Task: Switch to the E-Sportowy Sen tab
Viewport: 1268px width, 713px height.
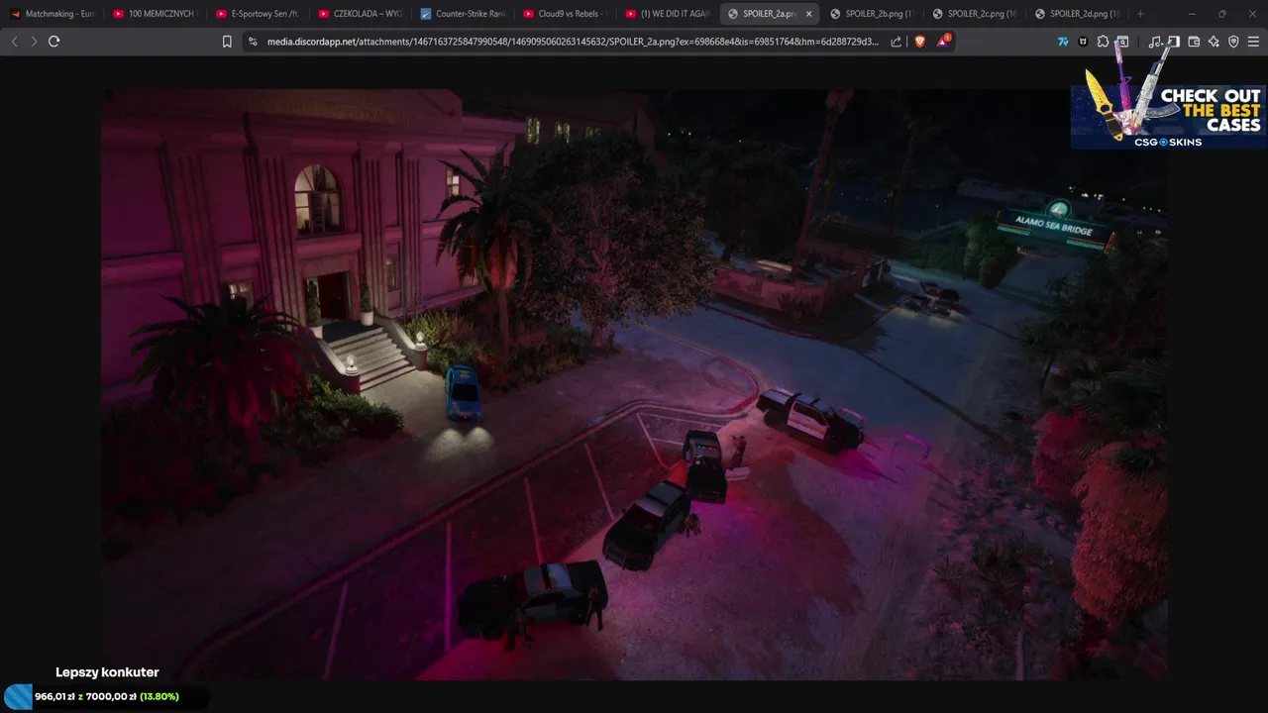Action: pyautogui.click(x=257, y=14)
